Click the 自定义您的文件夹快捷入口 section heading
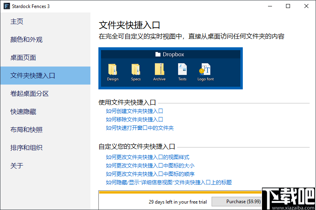Screen dimensions: 316x210 pos(137,147)
